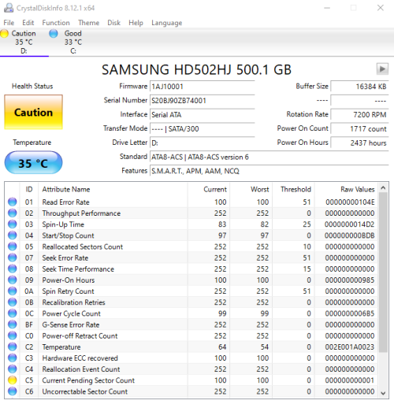Open the File menu
394x404 pixels.
point(9,23)
